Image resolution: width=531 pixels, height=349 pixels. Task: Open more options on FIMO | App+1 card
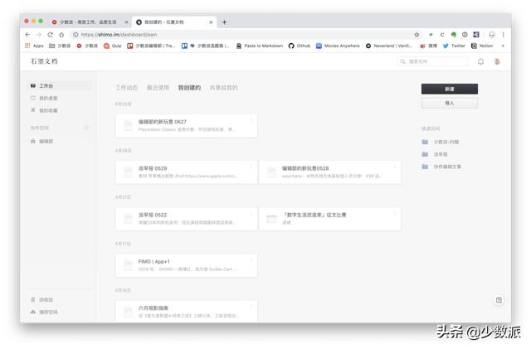tap(251, 260)
